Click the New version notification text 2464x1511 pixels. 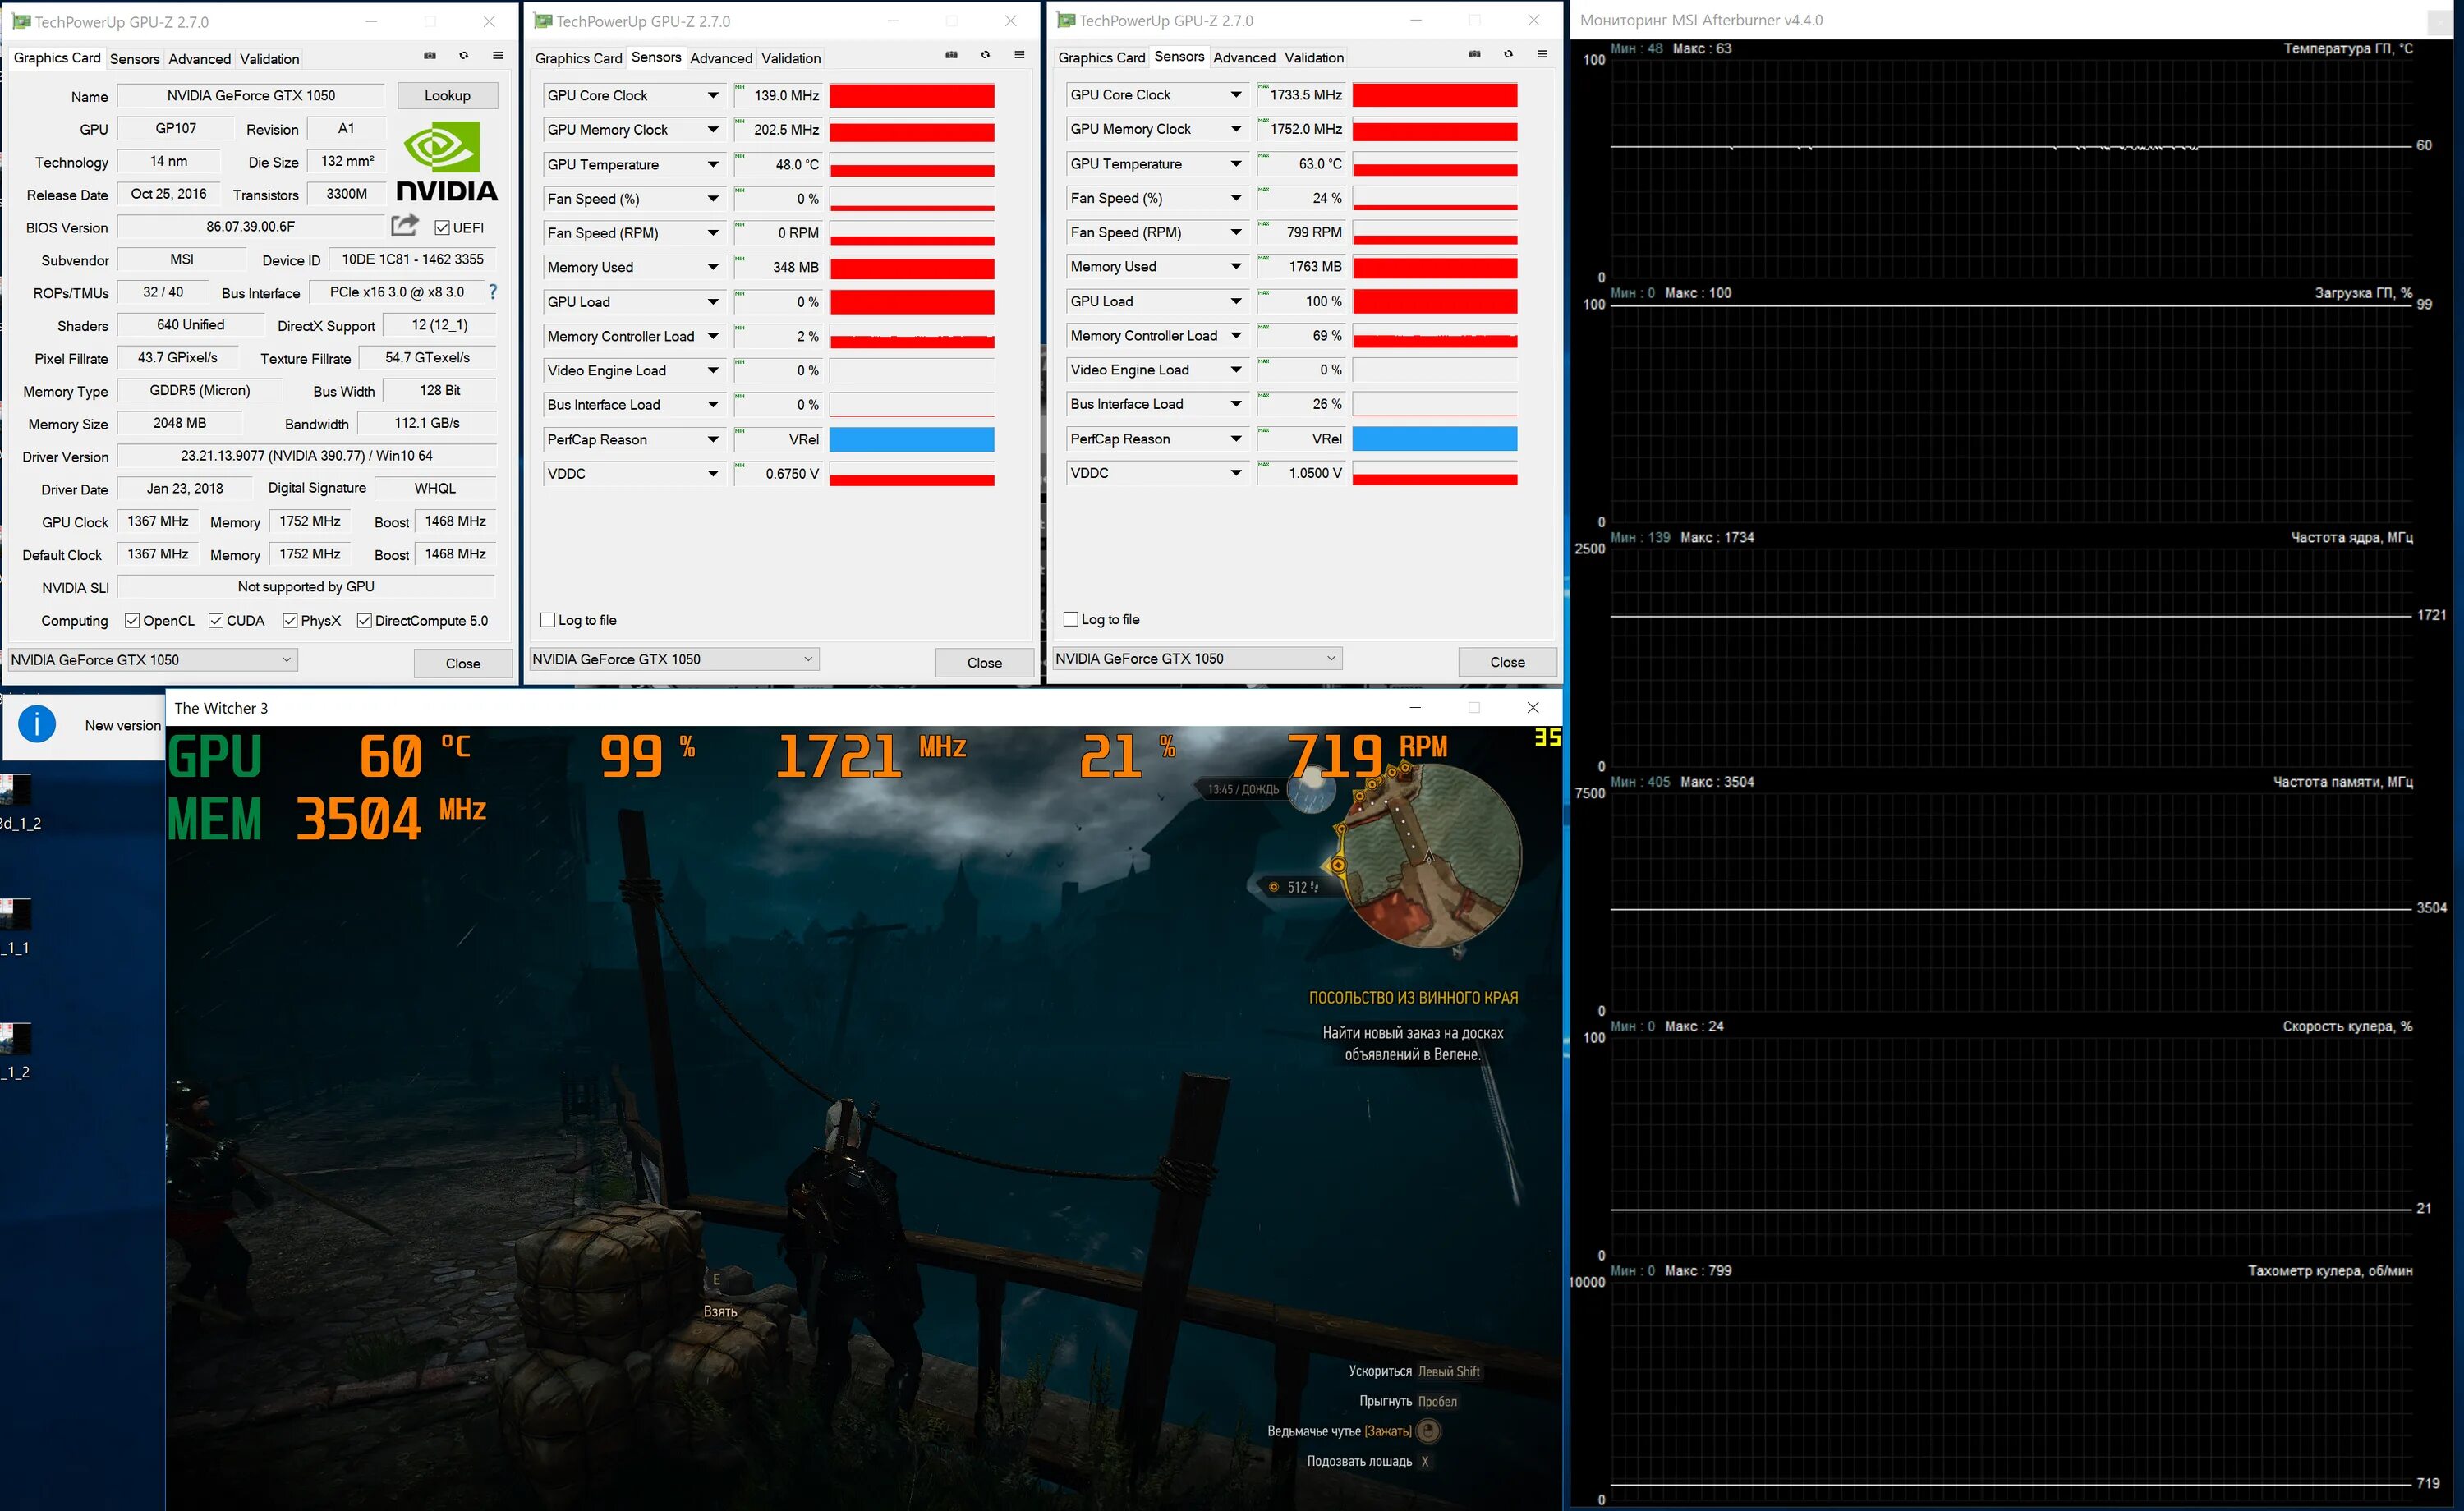123,725
